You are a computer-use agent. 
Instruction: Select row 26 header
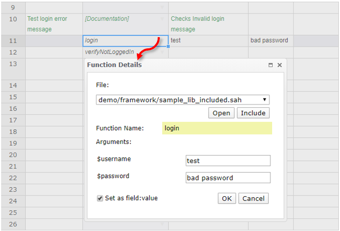tap(13, 225)
